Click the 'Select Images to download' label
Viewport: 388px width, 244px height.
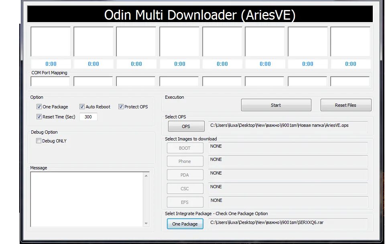tap(191, 139)
